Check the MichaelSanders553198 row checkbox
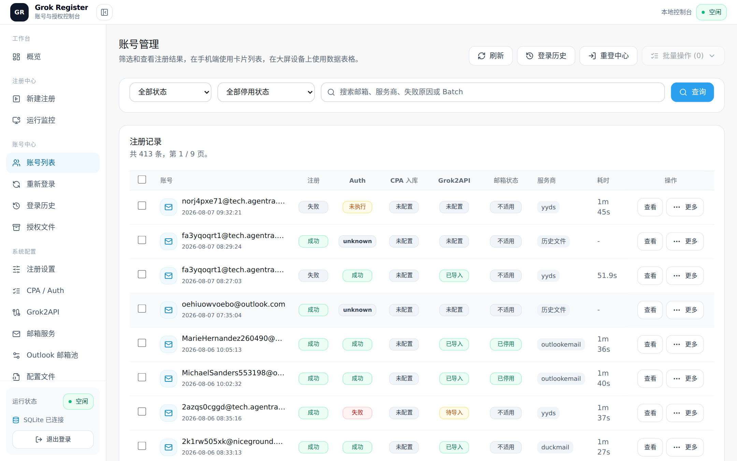 [142, 377]
